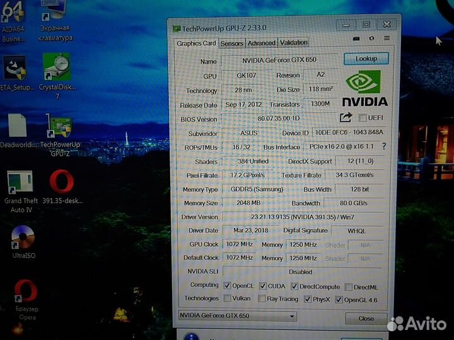Switch to the Graphics Card tab
The height and width of the screenshot is (340, 454).
196,43
